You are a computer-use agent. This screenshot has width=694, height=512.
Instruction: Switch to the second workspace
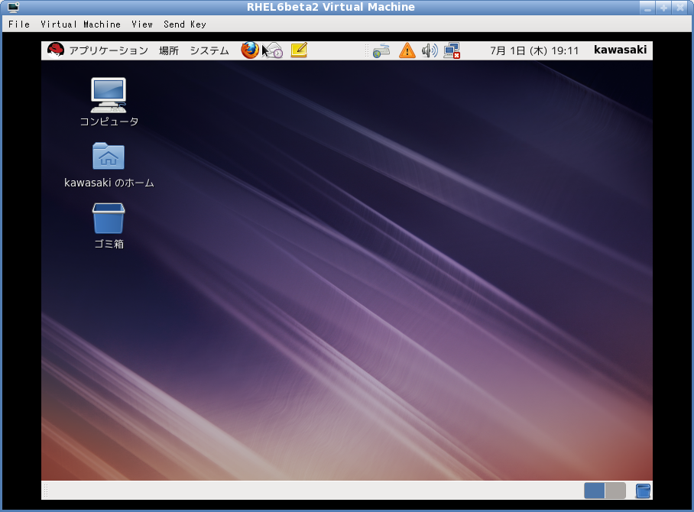[615, 491]
